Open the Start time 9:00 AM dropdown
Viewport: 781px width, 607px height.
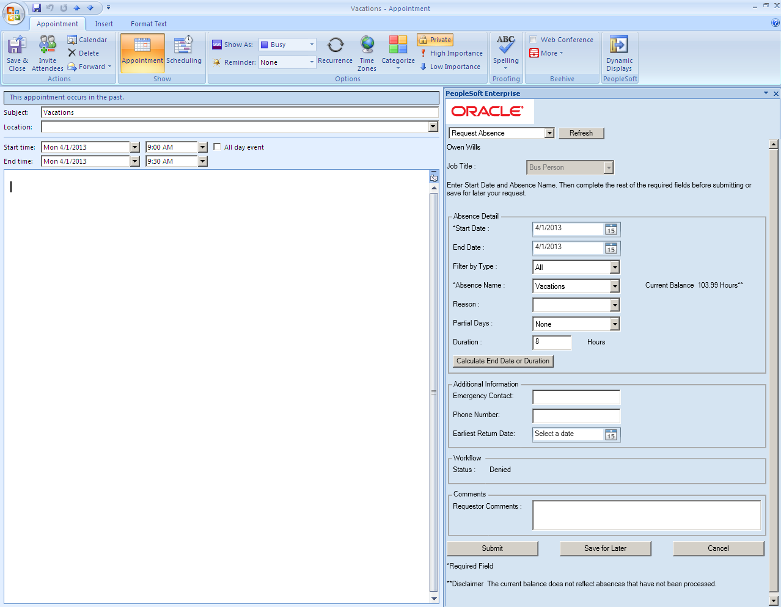pos(203,147)
